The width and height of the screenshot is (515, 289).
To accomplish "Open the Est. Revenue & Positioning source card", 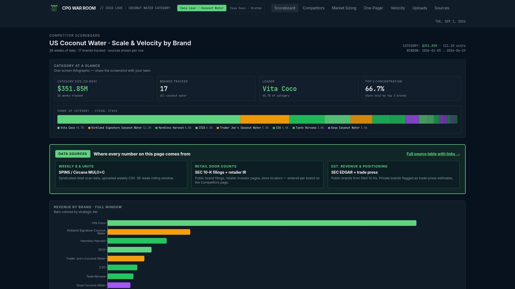I will click(394, 174).
